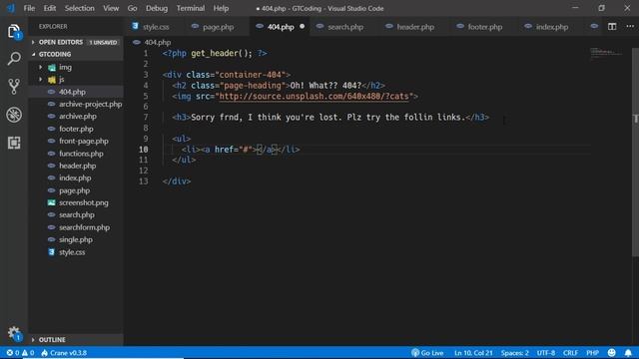Change indentation via Spaces: 2
The width and height of the screenshot is (639, 359).
[515, 353]
